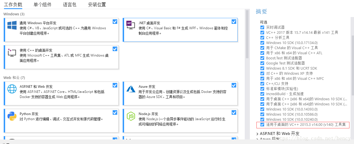This screenshot has height=144, width=354.
Task: Click the Node.js hexagon icon
Action: click(131, 116)
